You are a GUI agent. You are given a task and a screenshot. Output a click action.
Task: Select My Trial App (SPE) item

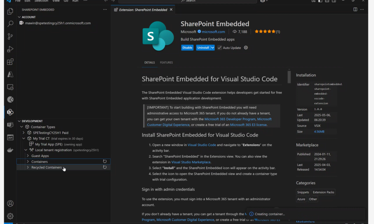(63, 144)
